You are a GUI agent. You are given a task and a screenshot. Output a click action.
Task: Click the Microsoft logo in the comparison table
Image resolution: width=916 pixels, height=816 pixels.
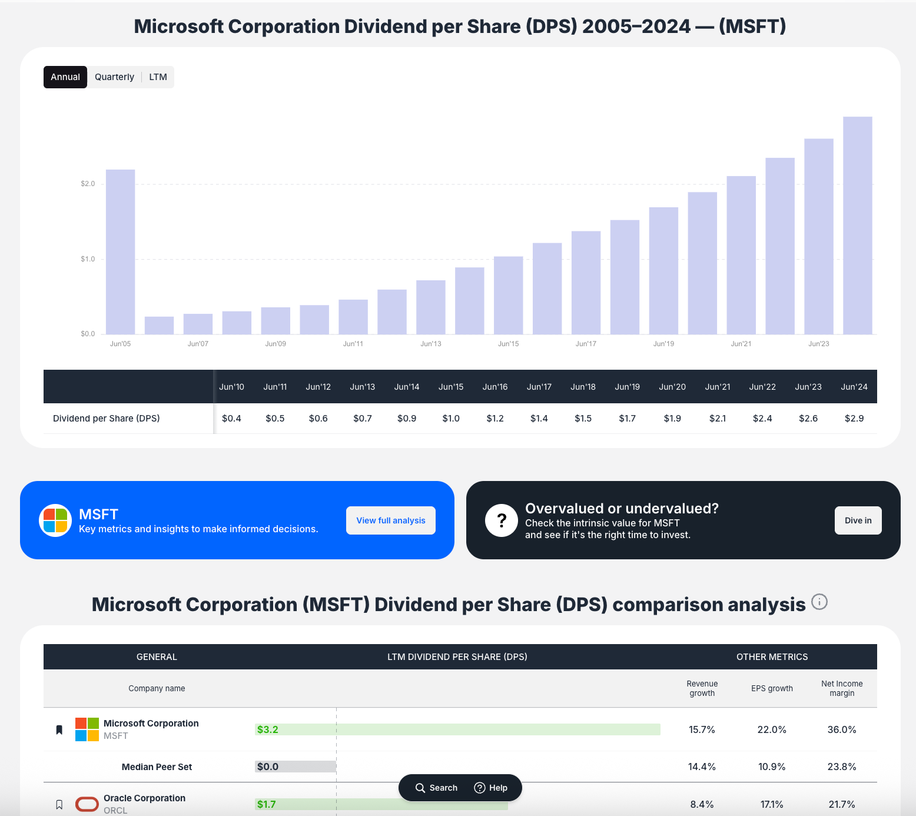[x=87, y=729]
